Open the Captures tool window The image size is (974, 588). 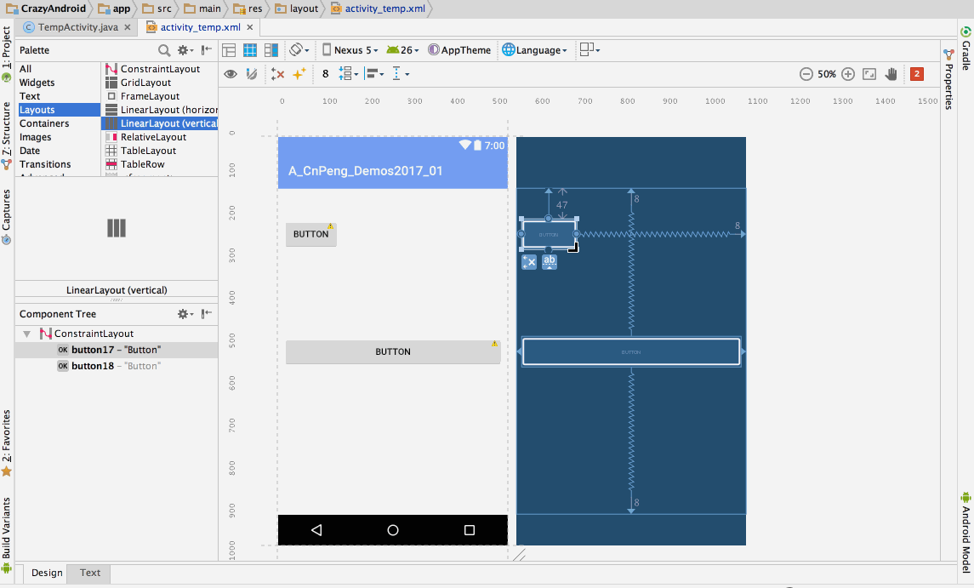tap(6, 216)
